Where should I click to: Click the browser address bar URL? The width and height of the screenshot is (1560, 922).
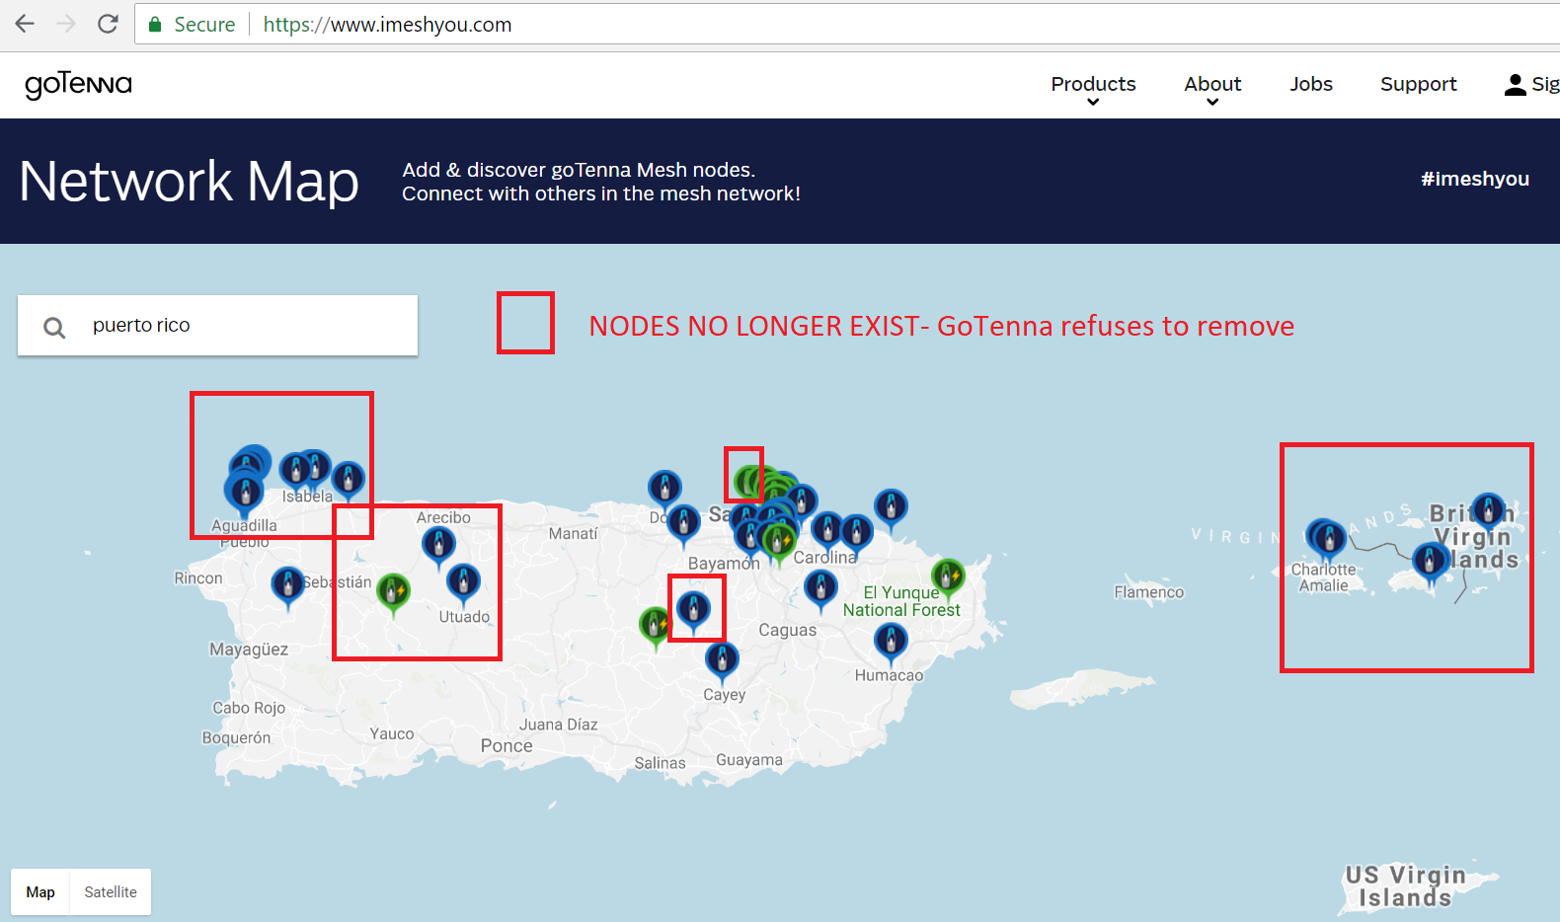point(387,25)
